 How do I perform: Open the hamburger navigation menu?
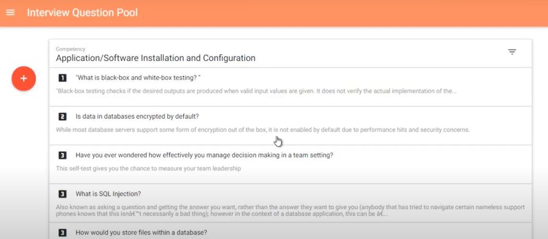pyautogui.click(x=10, y=13)
